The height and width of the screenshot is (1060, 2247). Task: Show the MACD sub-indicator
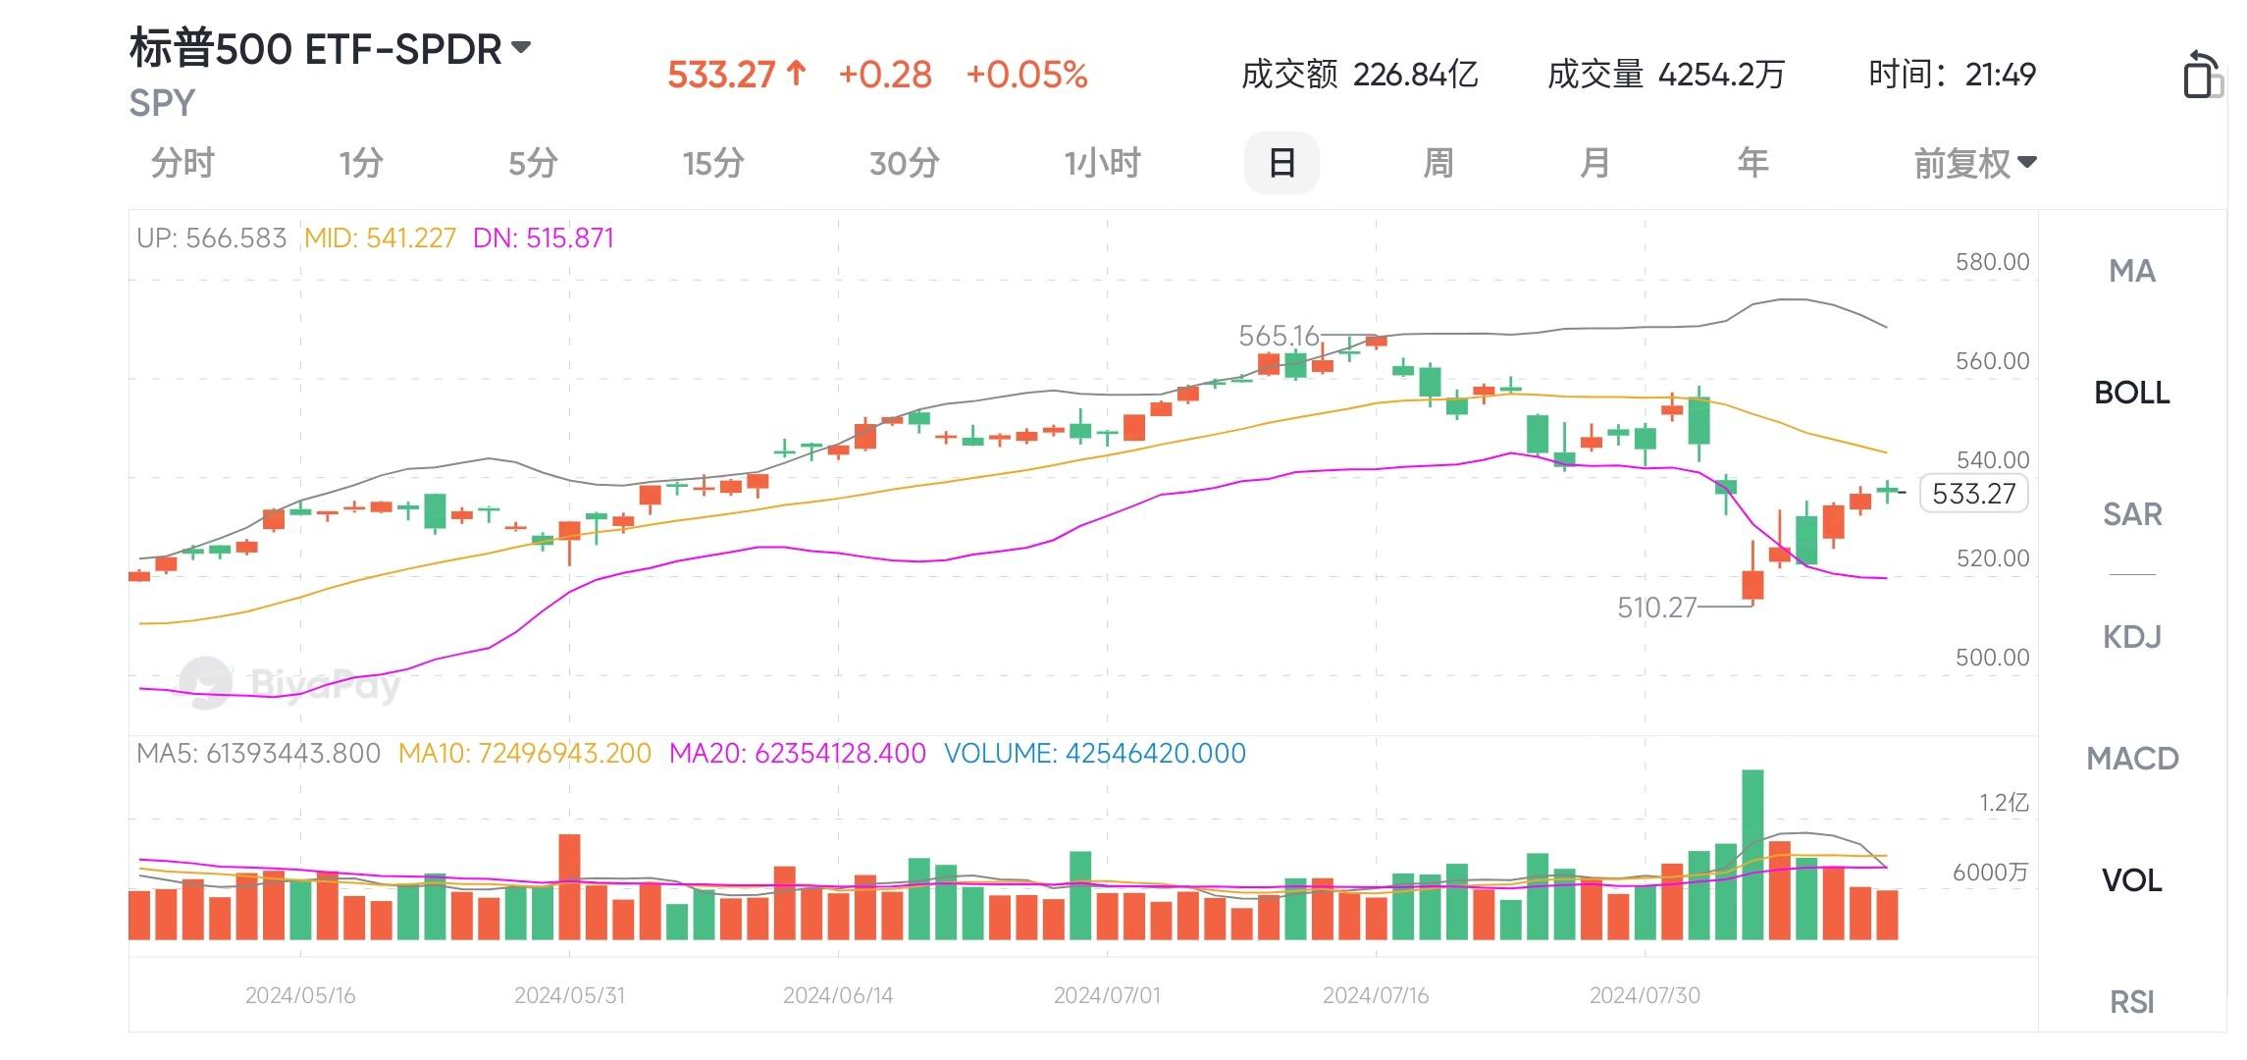point(2132,759)
